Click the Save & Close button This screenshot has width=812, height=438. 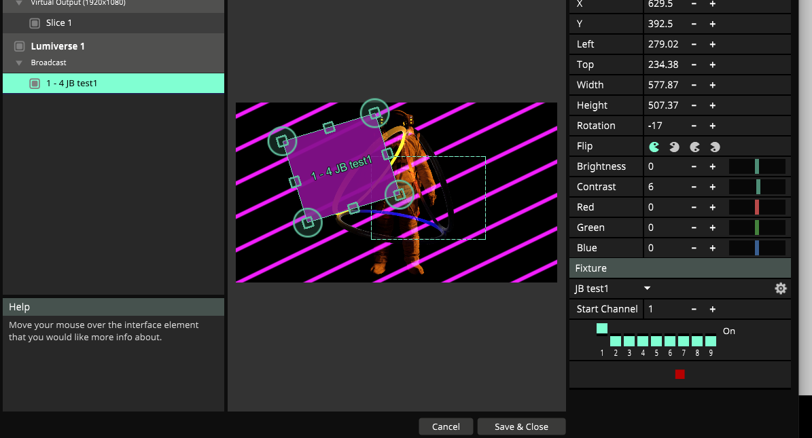point(521,426)
